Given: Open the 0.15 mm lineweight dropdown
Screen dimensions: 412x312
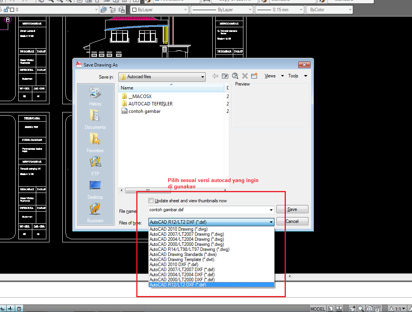Looking at the screenshot, I should point(301,10).
